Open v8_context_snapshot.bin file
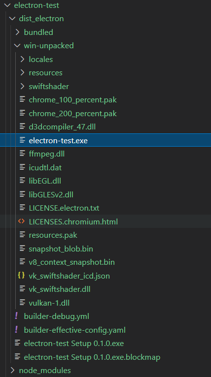Image resolution: width=211 pixels, height=377 pixels. [x=72, y=262]
